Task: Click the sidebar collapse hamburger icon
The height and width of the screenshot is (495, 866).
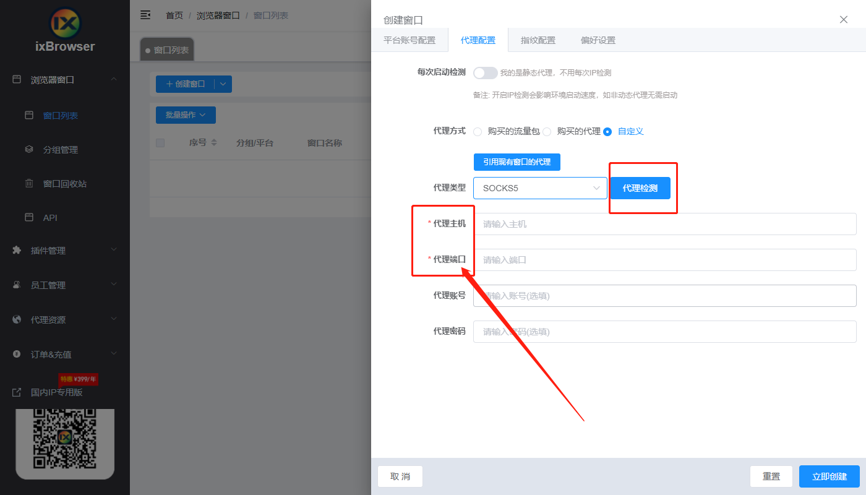Action: coord(145,15)
